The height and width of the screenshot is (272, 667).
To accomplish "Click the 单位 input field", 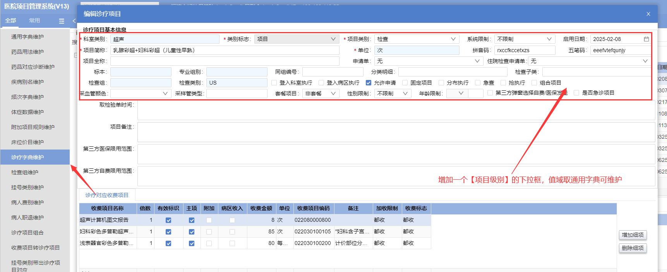I will [417, 50].
